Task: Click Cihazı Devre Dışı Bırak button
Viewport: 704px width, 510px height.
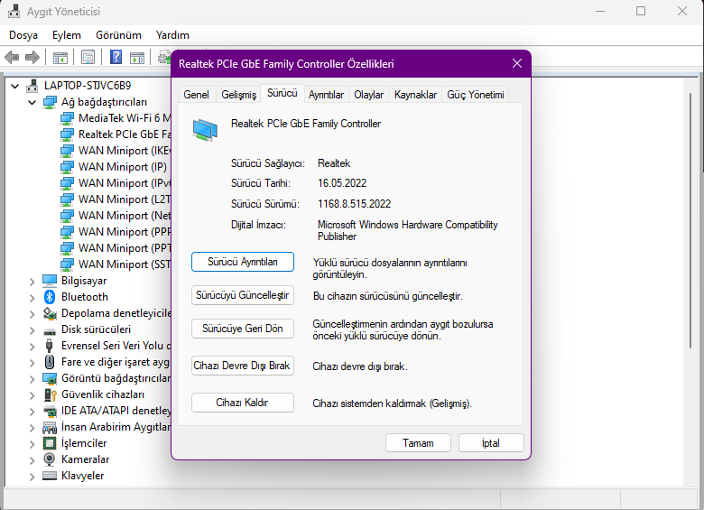Action: (243, 366)
